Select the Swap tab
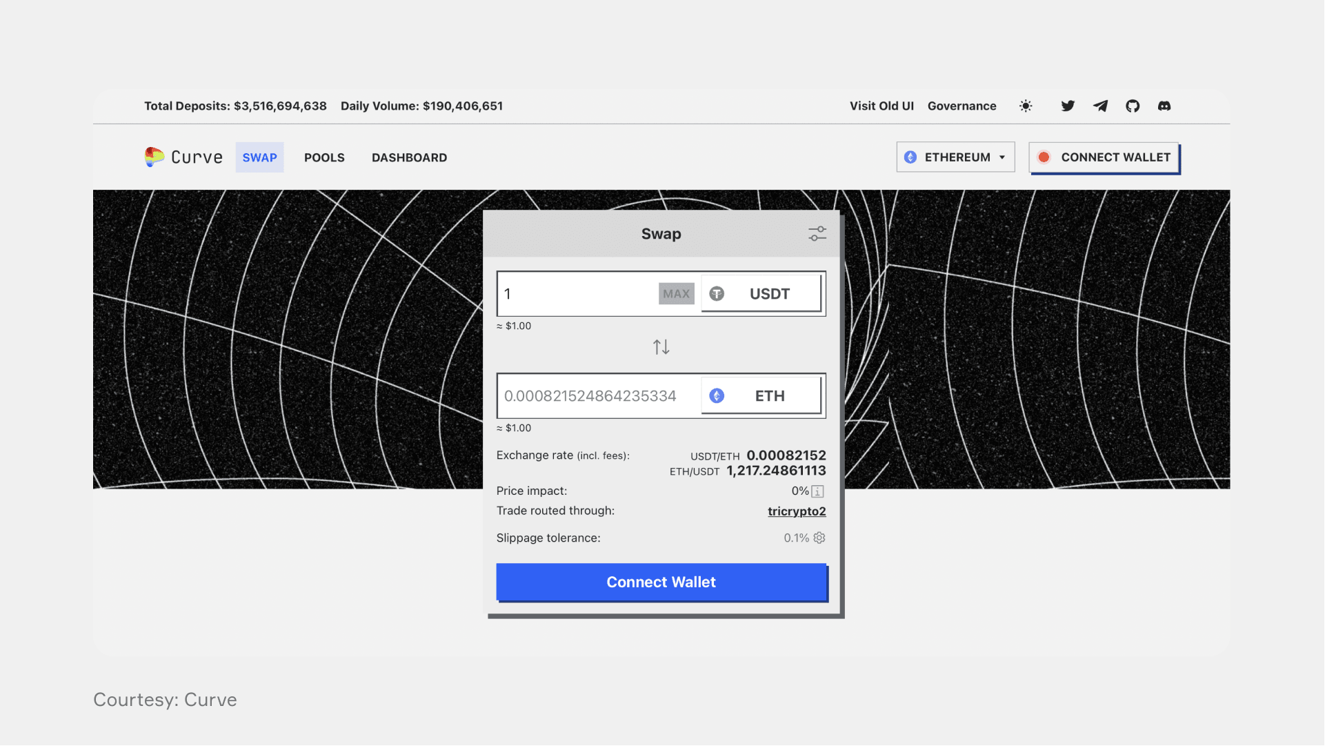Viewport: 1325px width, 746px height. (x=259, y=157)
